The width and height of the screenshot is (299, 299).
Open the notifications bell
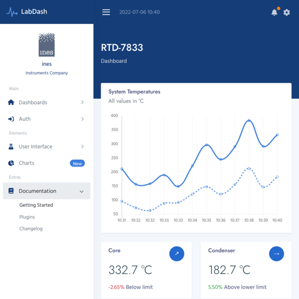click(x=274, y=12)
